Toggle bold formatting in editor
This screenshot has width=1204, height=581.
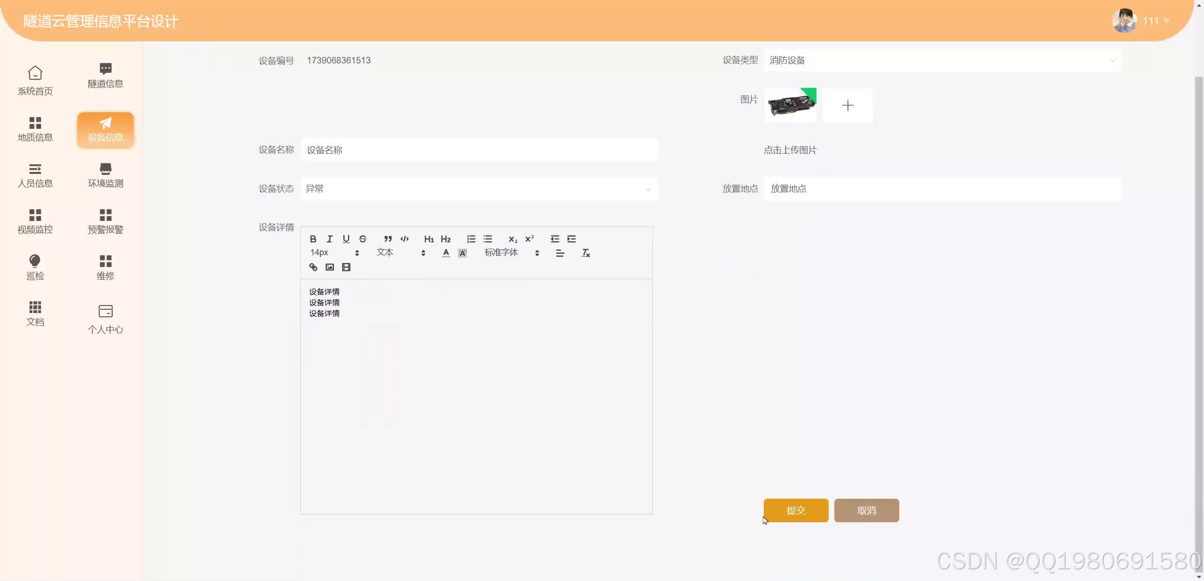pos(313,239)
